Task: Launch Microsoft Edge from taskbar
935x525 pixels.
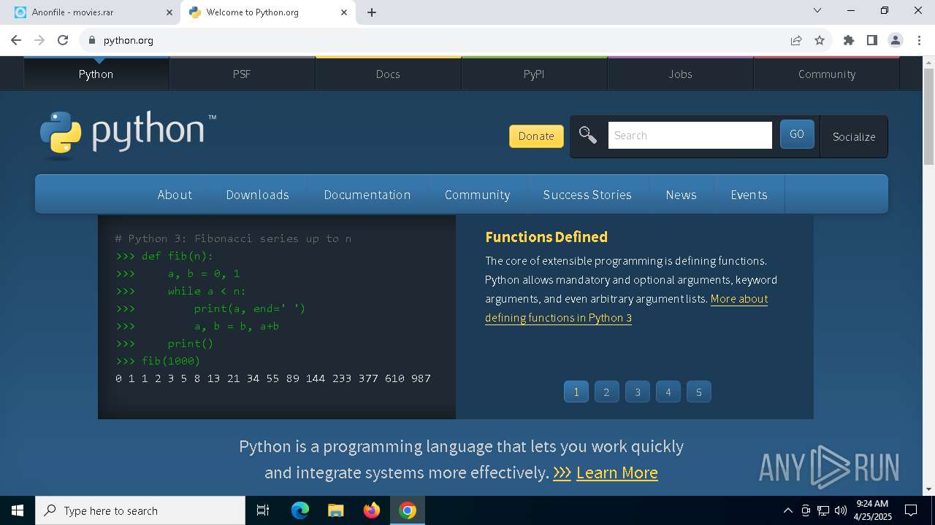Action: [300, 510]
